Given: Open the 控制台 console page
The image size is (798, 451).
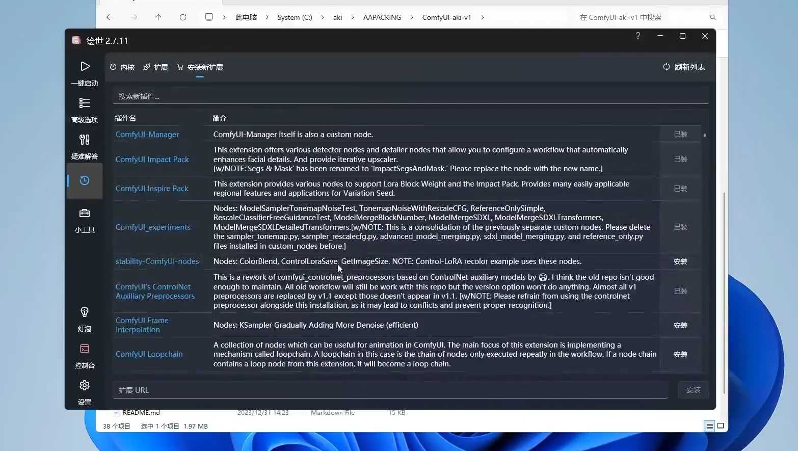Looking at the screenshot, I should (85, 356).
